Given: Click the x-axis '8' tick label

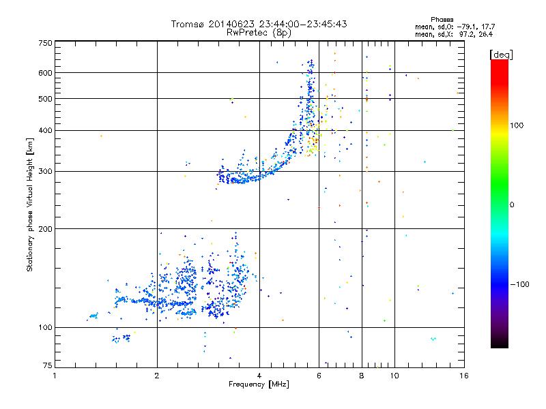Looking at the screenshot, I should pyautogui.click(x=362, y=376).
